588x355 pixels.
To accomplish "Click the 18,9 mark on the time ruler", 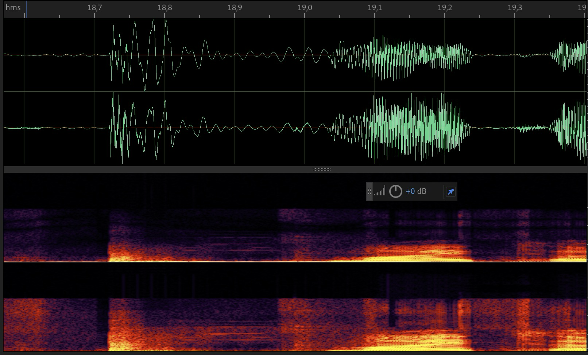I will coord(235,8).
